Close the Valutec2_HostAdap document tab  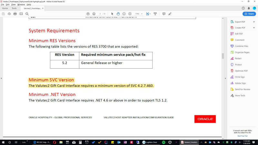coord(43,8)
